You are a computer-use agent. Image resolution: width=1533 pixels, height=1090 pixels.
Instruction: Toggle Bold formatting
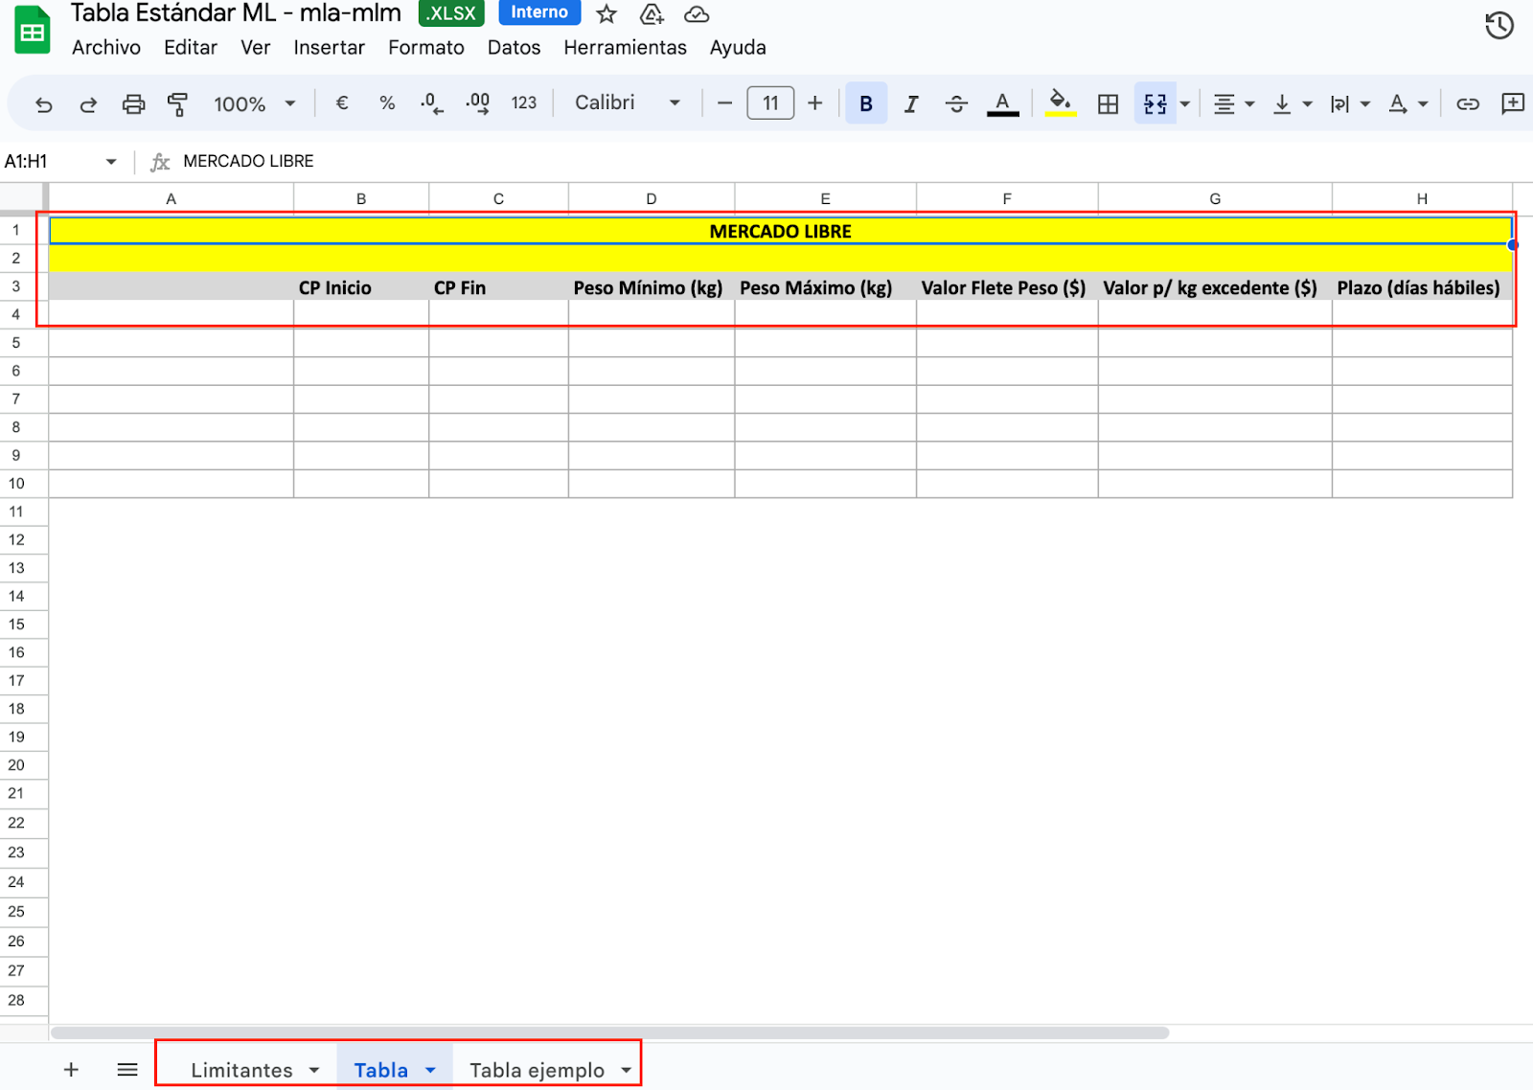(866, 103)
